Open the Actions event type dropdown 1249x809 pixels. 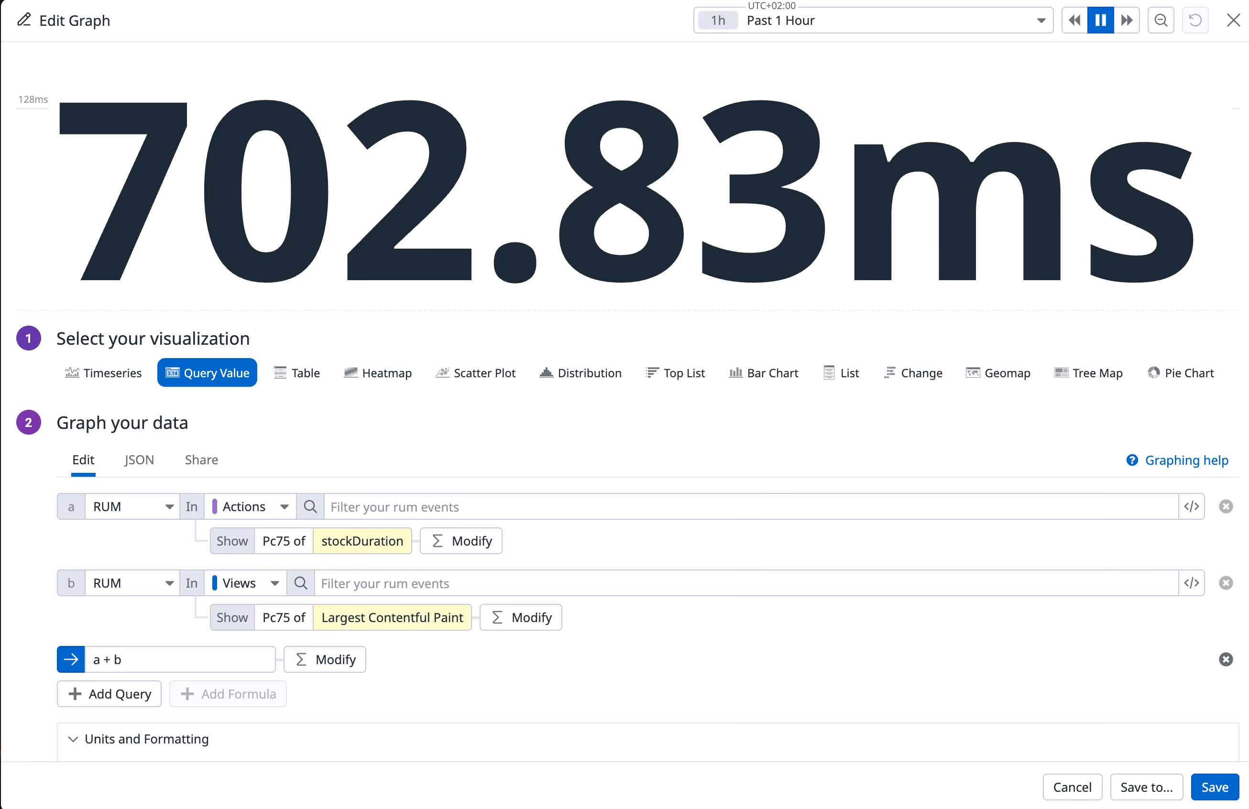[250, 506]
